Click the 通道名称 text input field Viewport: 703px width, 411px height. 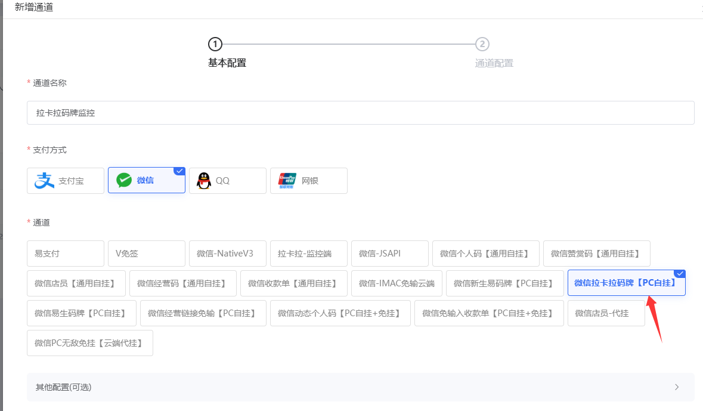[x=360, y=113]
